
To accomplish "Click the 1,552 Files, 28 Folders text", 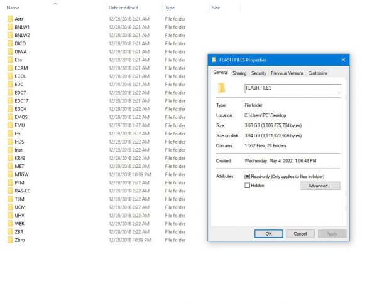I will 265,145.
